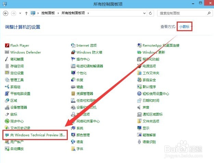Click the 声音 speaker icon
This screenshot has height=163, width=214.
(139, 107)
